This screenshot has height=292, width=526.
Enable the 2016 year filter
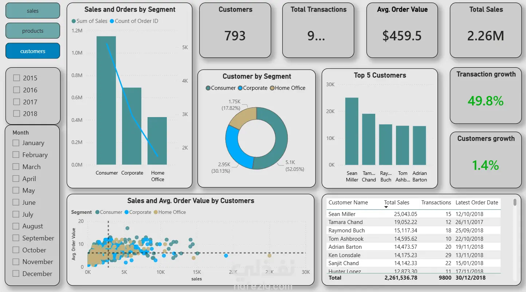tap(16, 90)
